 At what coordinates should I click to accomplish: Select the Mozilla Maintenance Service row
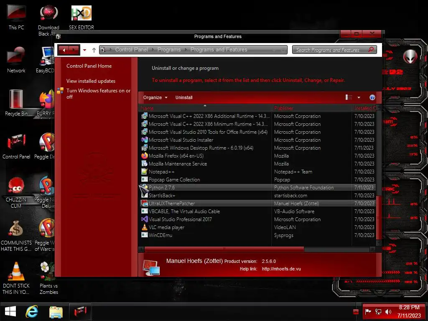click(x=257, y=163)
